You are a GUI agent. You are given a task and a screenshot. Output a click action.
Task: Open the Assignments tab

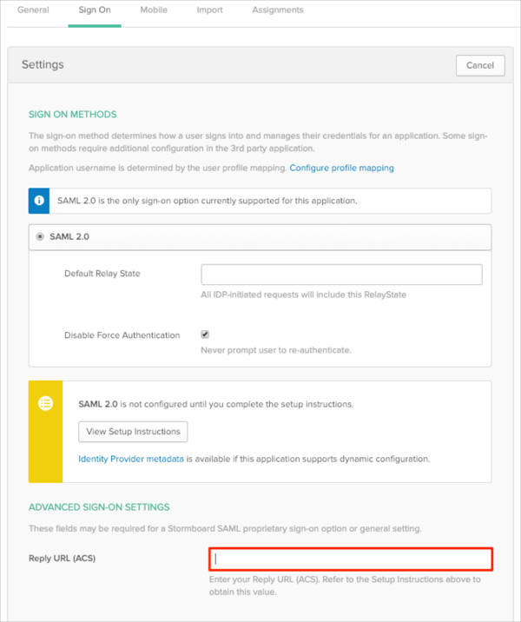coord(278,10)
